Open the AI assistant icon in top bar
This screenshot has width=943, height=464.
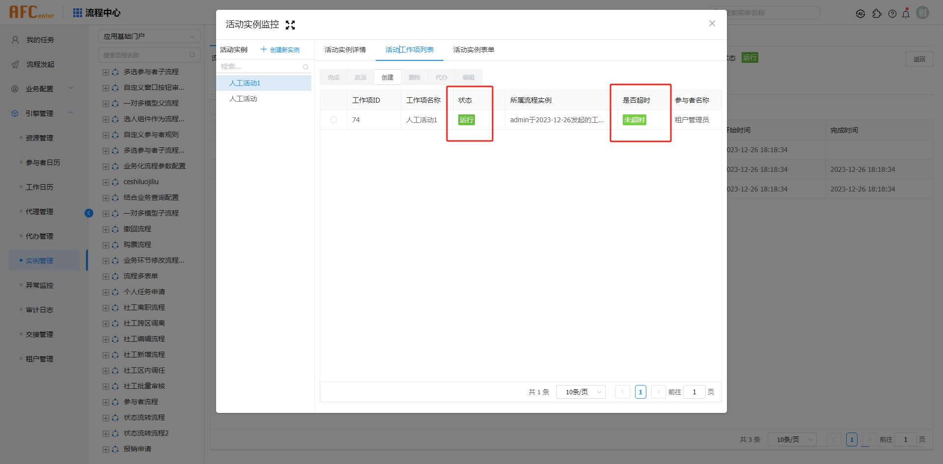pos(861,13)
